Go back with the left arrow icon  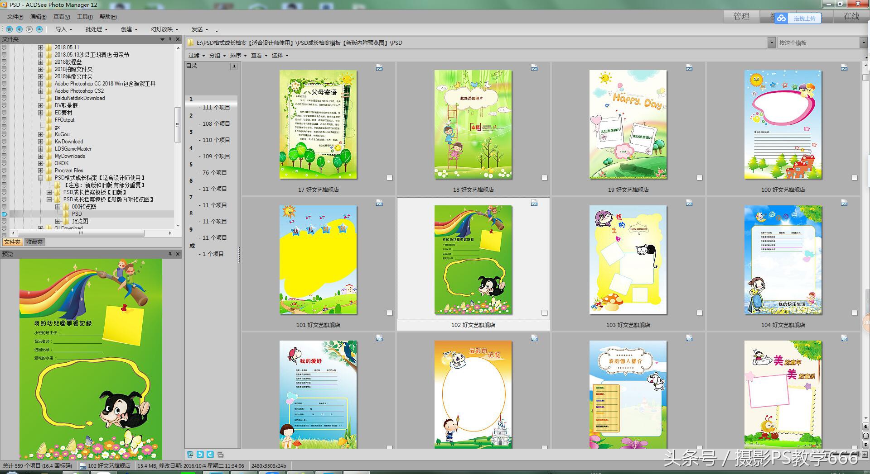click(19, 29)
